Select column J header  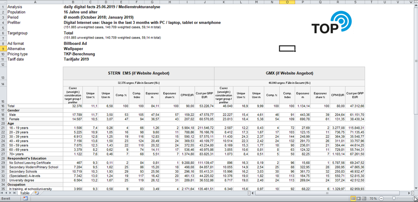[205, 2]
